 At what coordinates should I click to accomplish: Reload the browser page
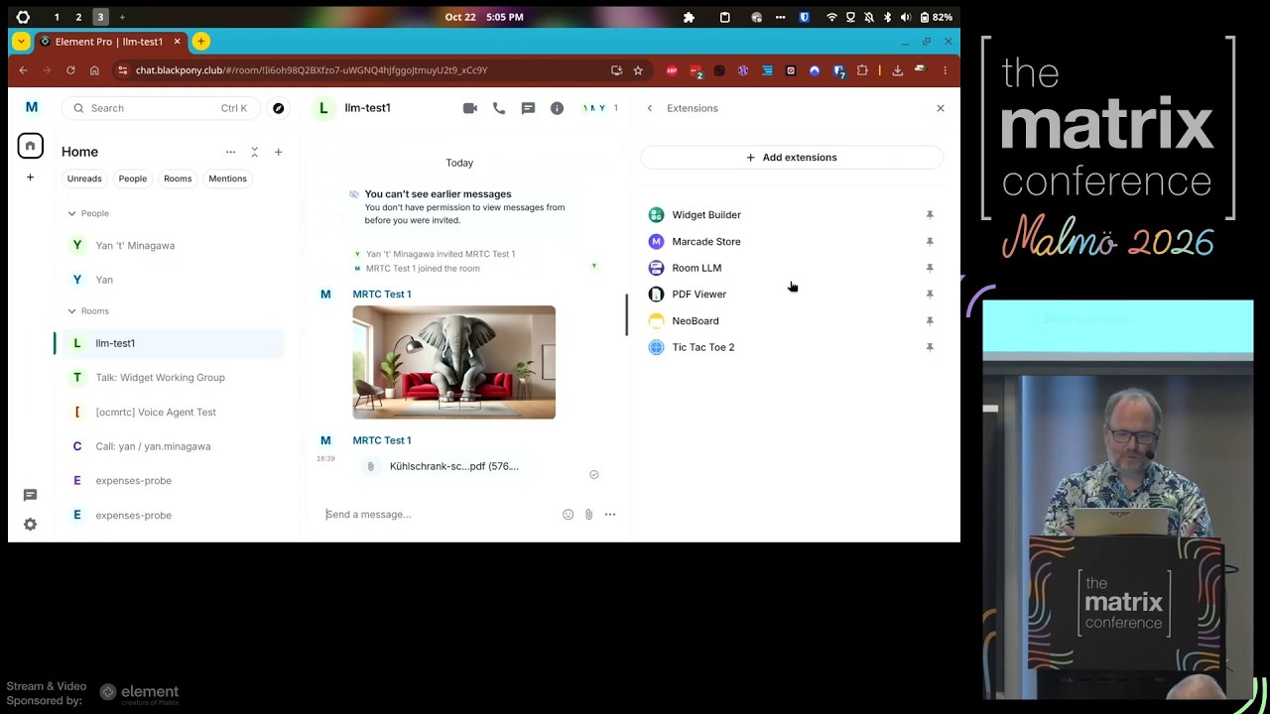tap(70, 70)
